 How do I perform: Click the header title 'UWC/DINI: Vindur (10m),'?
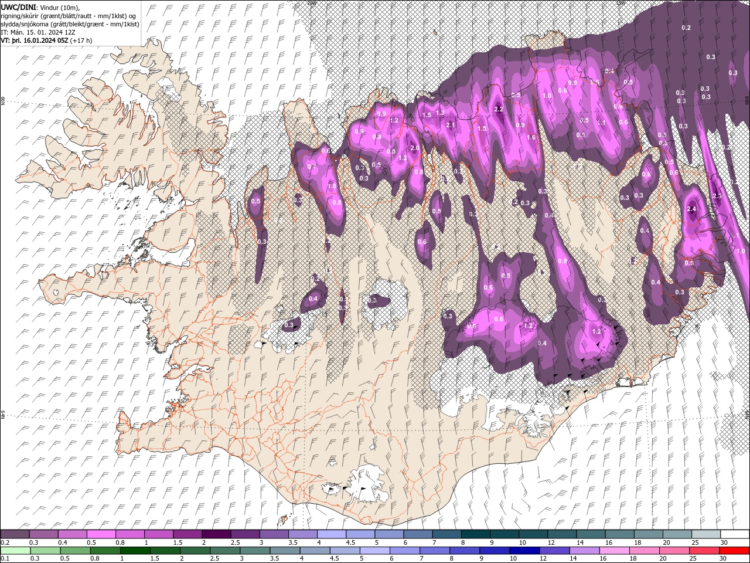point(40,7)
